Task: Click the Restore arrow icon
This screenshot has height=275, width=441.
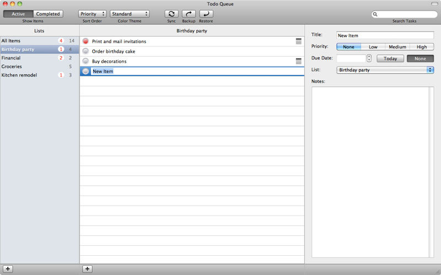Action: coord(206,14)
